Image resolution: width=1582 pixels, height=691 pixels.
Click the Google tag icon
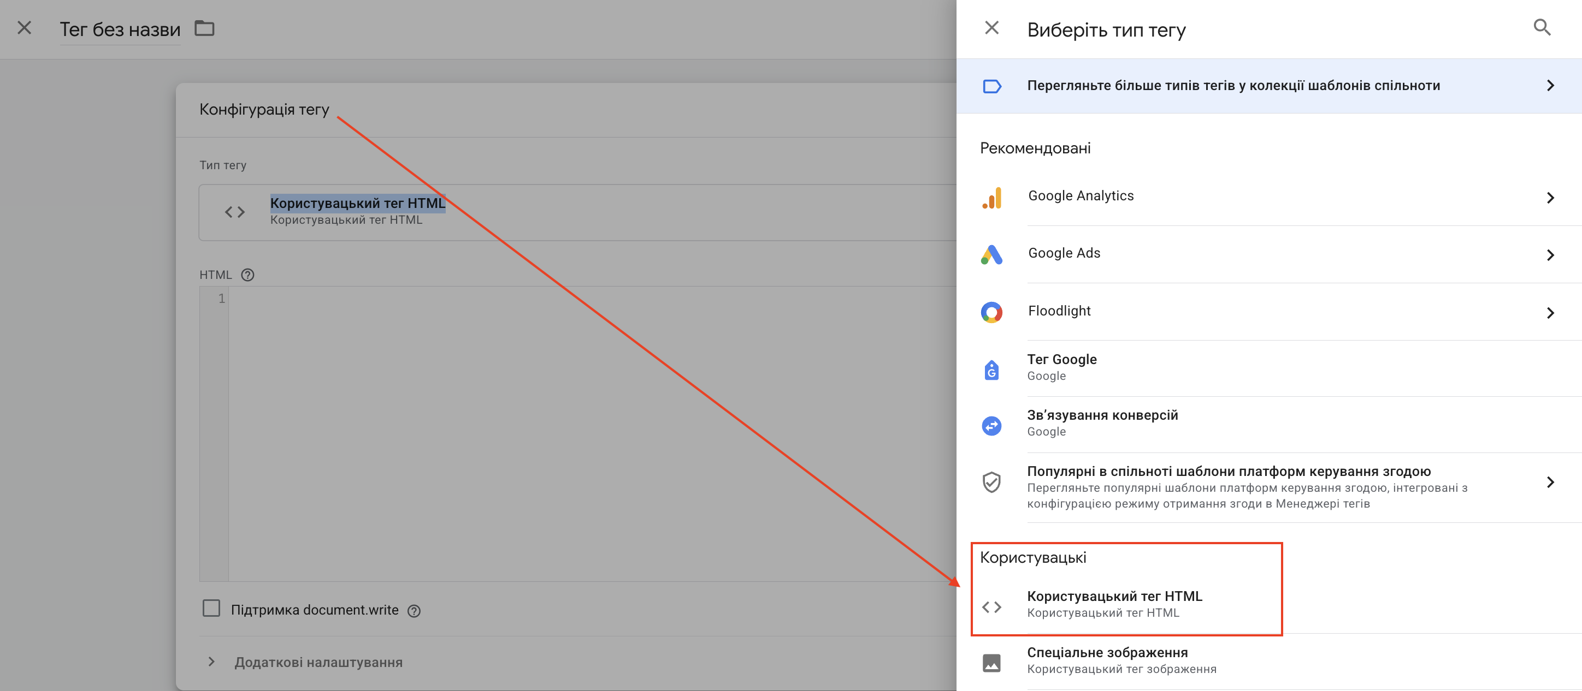[x=991, y=370]
